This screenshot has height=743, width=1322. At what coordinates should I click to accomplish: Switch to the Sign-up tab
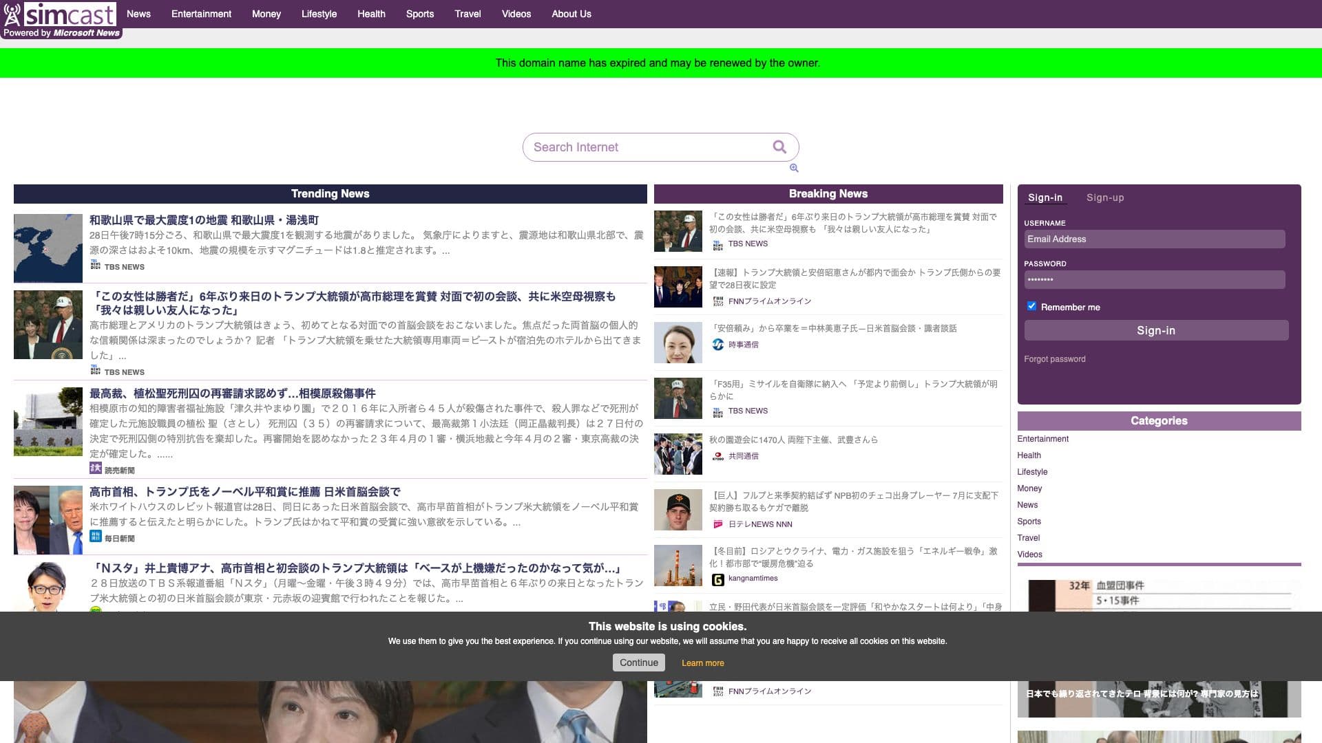coord(1104,197)
